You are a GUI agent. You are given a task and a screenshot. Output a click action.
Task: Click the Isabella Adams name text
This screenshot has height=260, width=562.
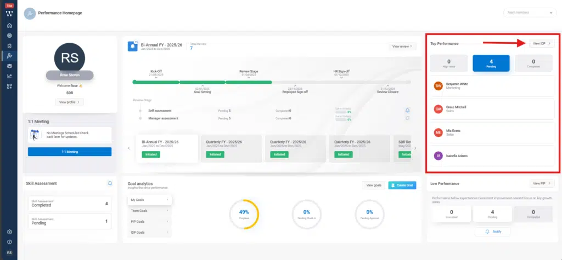457,156
